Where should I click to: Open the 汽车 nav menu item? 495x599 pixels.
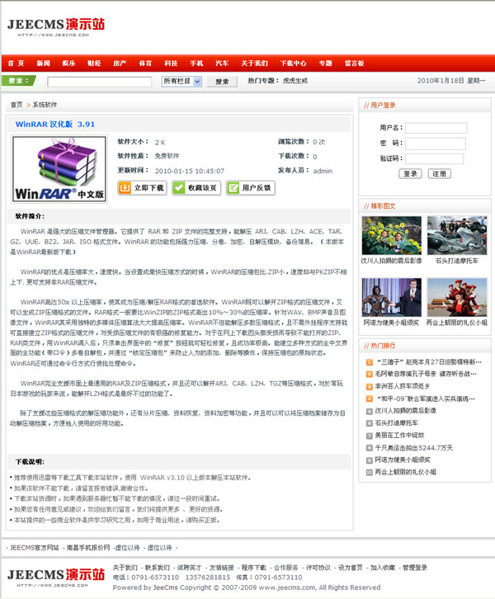pos(222,63)
